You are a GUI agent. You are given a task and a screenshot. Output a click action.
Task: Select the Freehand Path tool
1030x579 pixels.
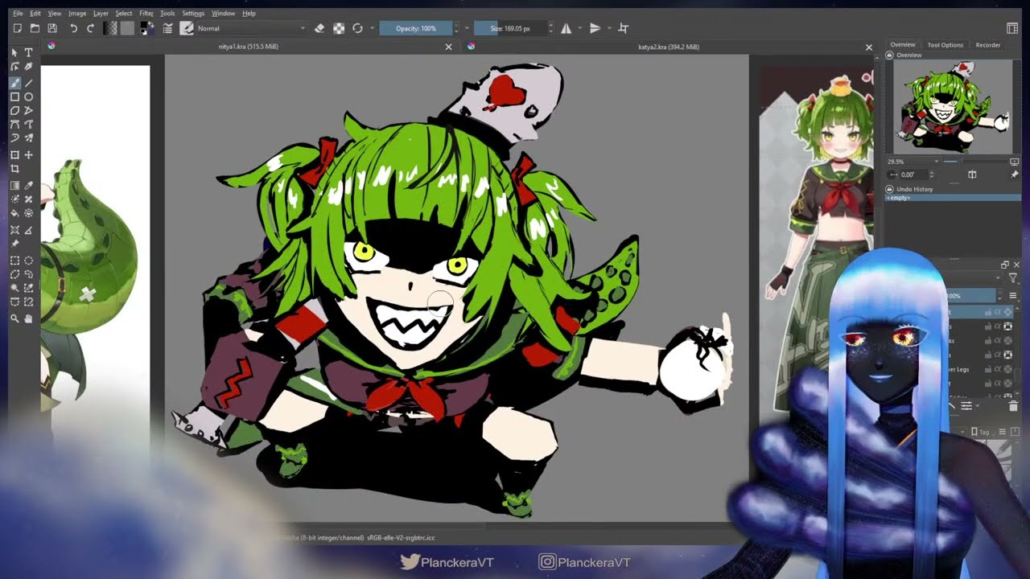tap(29, 125)
